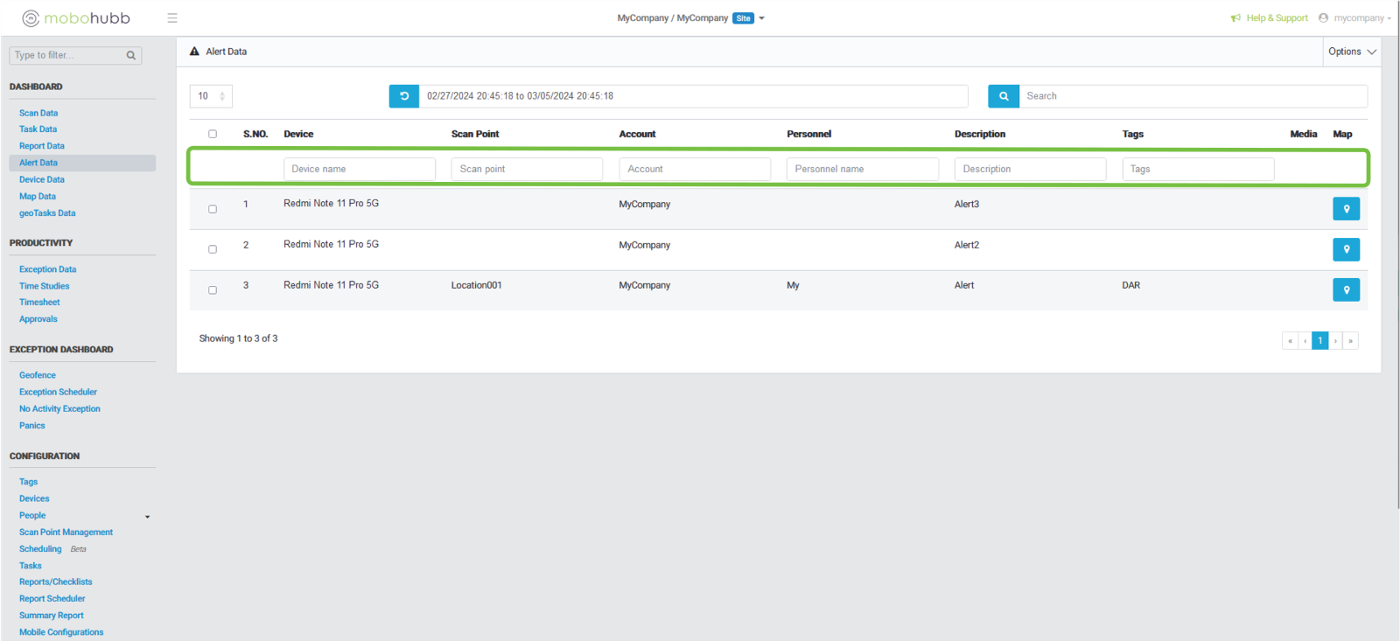Select the checkbox for row 3
This screenshot has height=641, width=1400.
click(x=213, y=289)
